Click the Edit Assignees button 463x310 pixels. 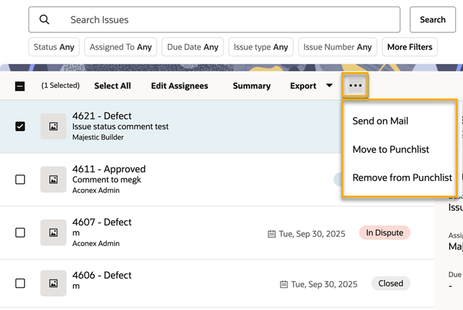tap(179, 86)
